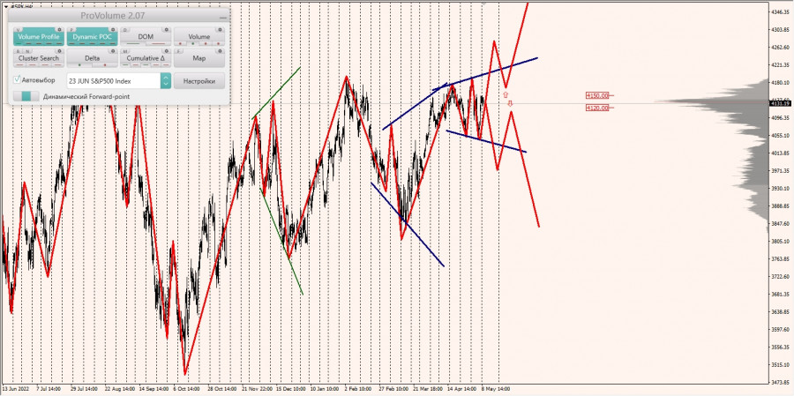This screenshot has height=396, width=794.
Task: Select the 4150.00 price level label
Action: pyautogui.click(x=597, y=95)
